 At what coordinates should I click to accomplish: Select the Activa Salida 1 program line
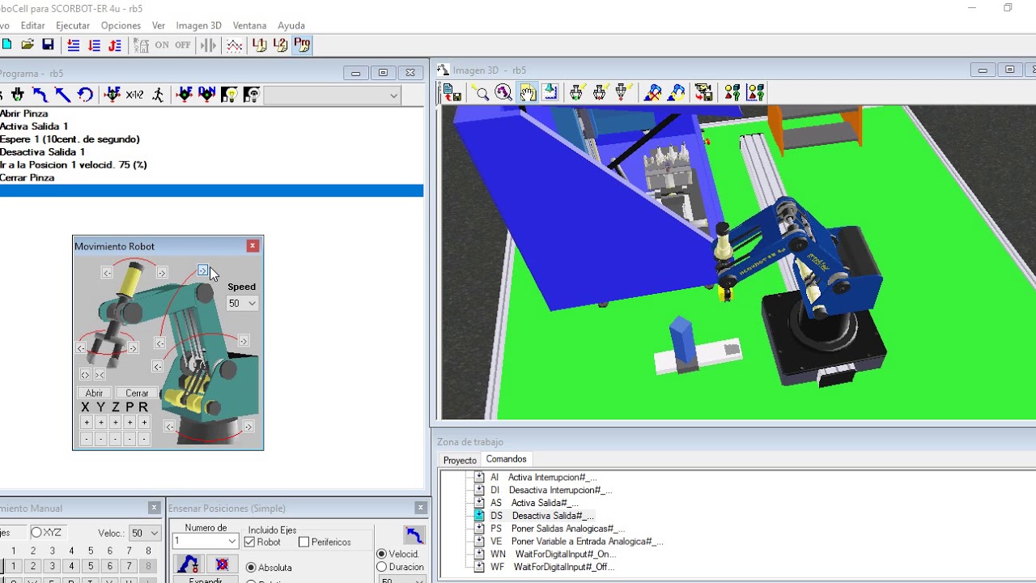click(34, 126)
